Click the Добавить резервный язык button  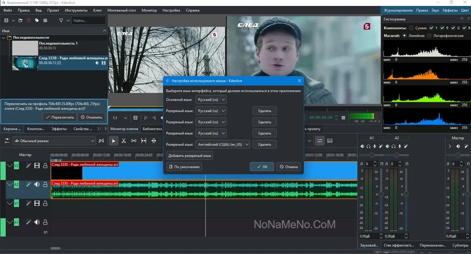[x=189, y=156]
